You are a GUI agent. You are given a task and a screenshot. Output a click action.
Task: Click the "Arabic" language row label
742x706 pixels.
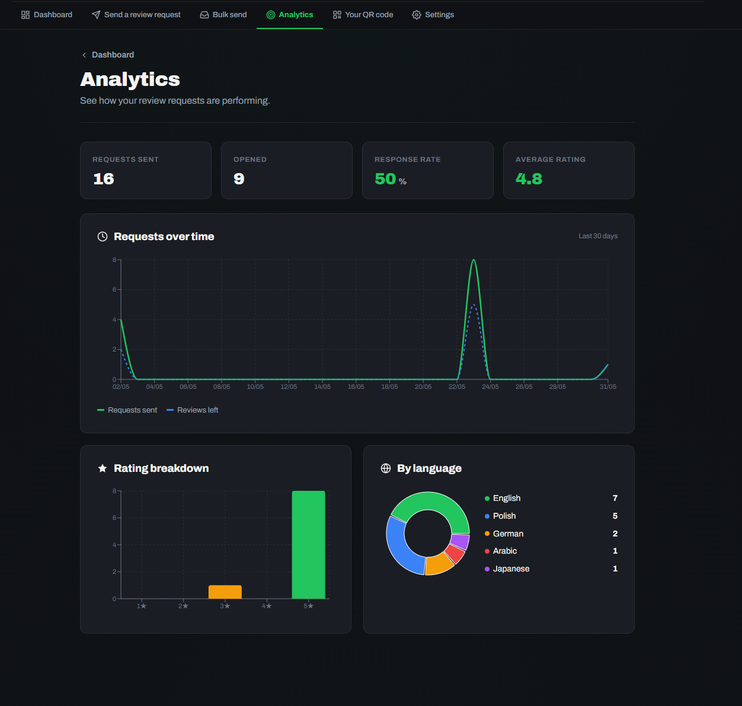tap(505, 551)
